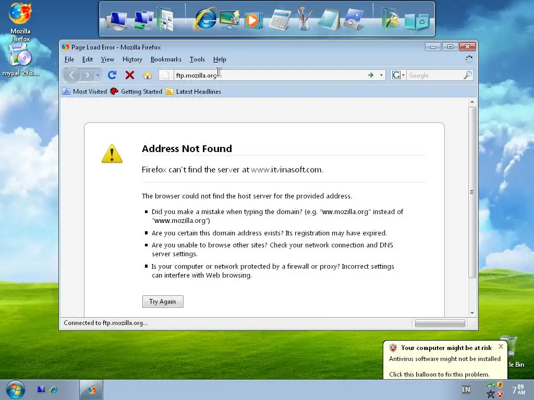Click the EN language indicator
This screenshot has height=400, width=534.
[x=466, y=390]
